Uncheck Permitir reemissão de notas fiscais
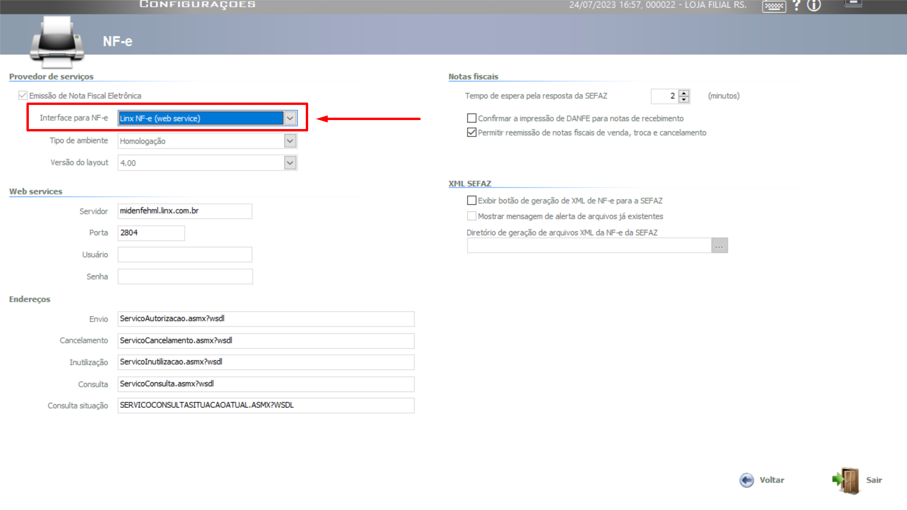The height and width of the screenshot is (510, 907). [x=472, y=132]
